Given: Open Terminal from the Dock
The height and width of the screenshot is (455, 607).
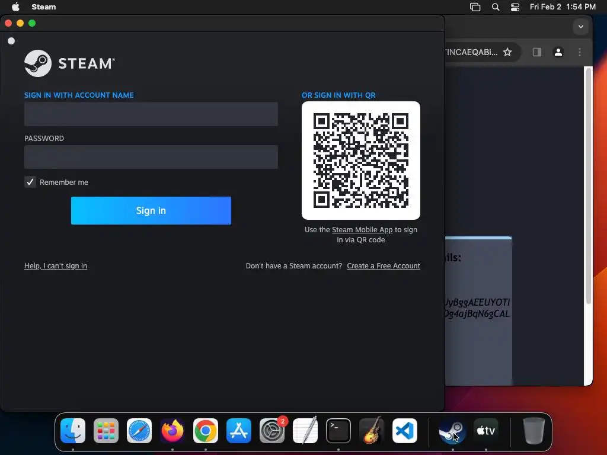Looking at the screenshot, I should tap(338, 431).
